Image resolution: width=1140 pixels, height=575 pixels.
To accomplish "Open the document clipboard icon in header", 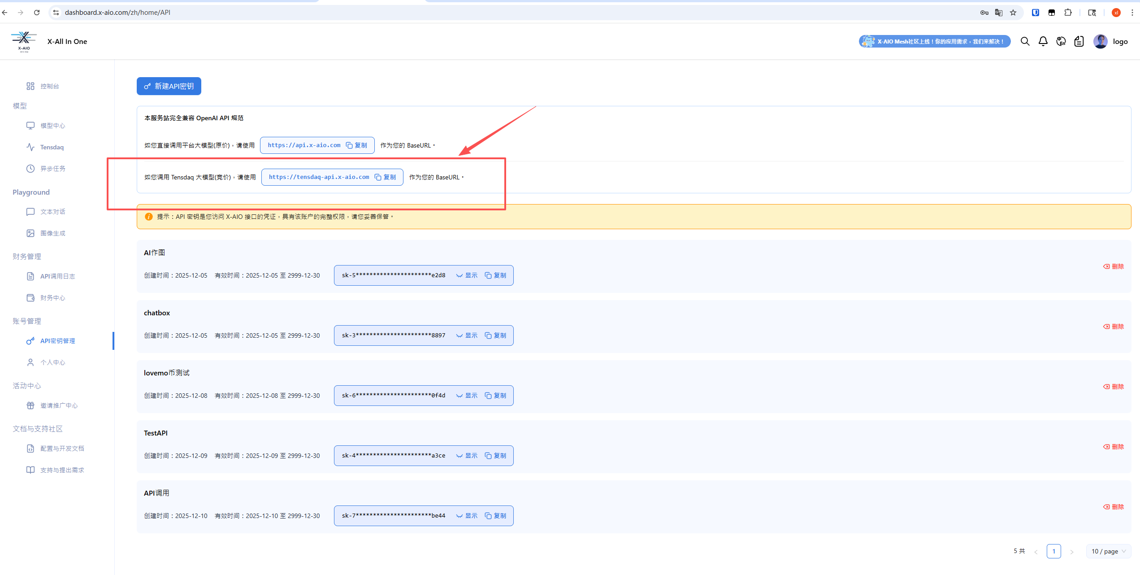I will pyautogui.click(x=1079, y=41).
